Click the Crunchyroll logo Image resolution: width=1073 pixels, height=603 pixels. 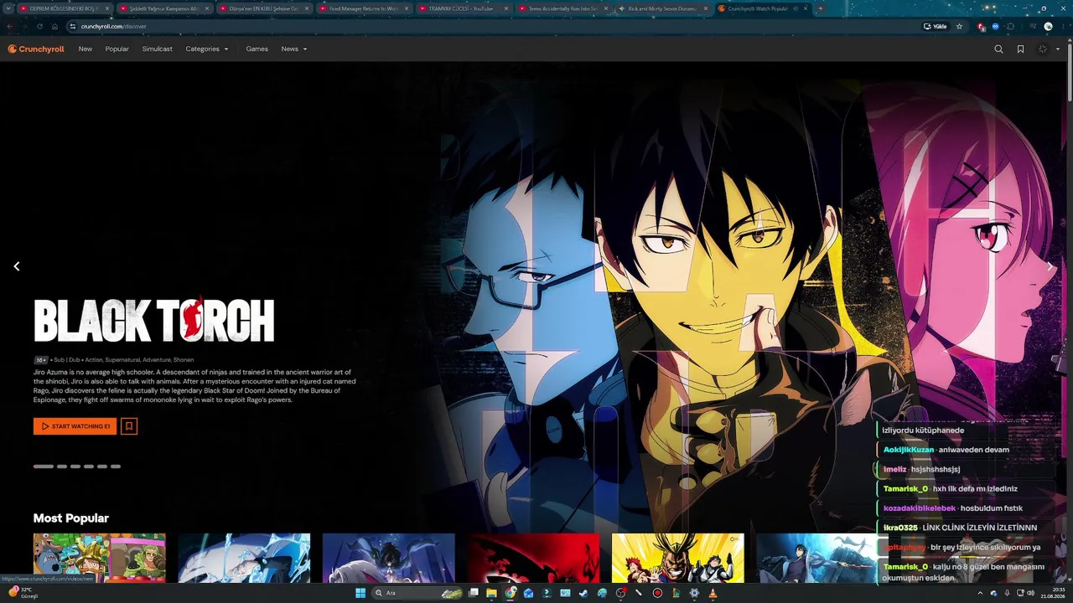[36, 49]
